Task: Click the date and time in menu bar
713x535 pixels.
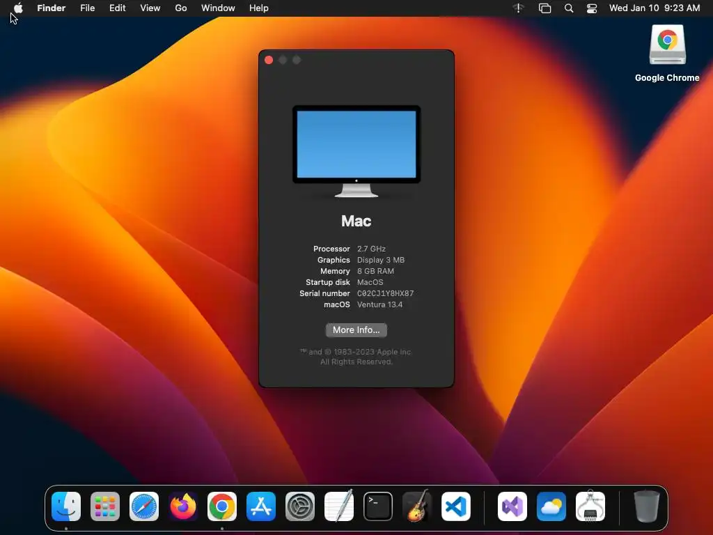Action: pos(655,8)
